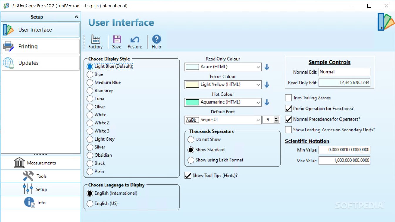Click the Info icon in navigation
This screenshot has height=222, width=395.
tap(30, 202)
